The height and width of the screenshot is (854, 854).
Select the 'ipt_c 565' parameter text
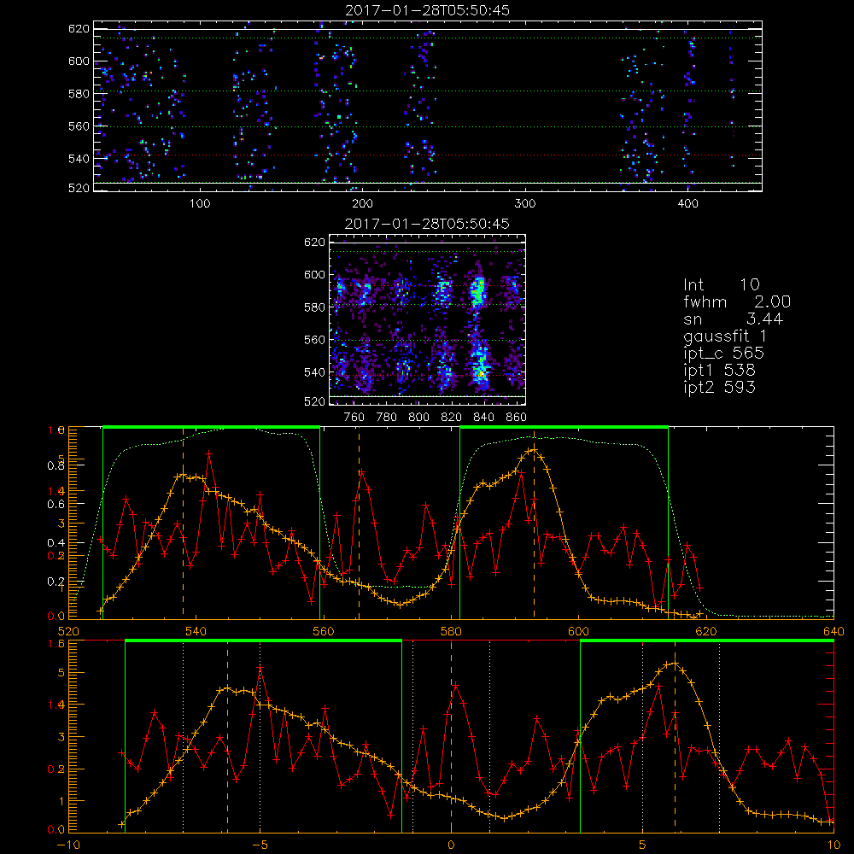(724, 354)
